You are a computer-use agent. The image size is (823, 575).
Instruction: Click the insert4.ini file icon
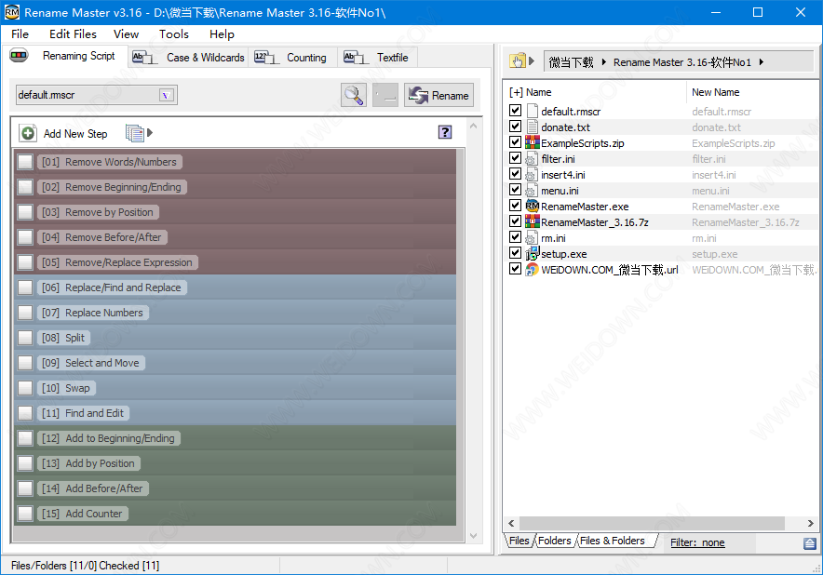(533, 174)
